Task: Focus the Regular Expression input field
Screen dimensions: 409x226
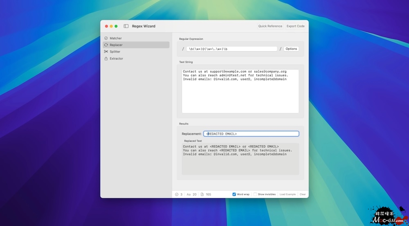Action: 231,49
